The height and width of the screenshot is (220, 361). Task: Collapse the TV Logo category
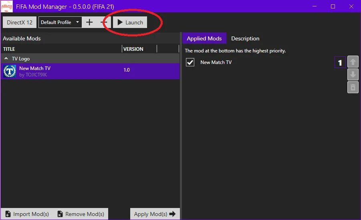(x=6, y=59)
